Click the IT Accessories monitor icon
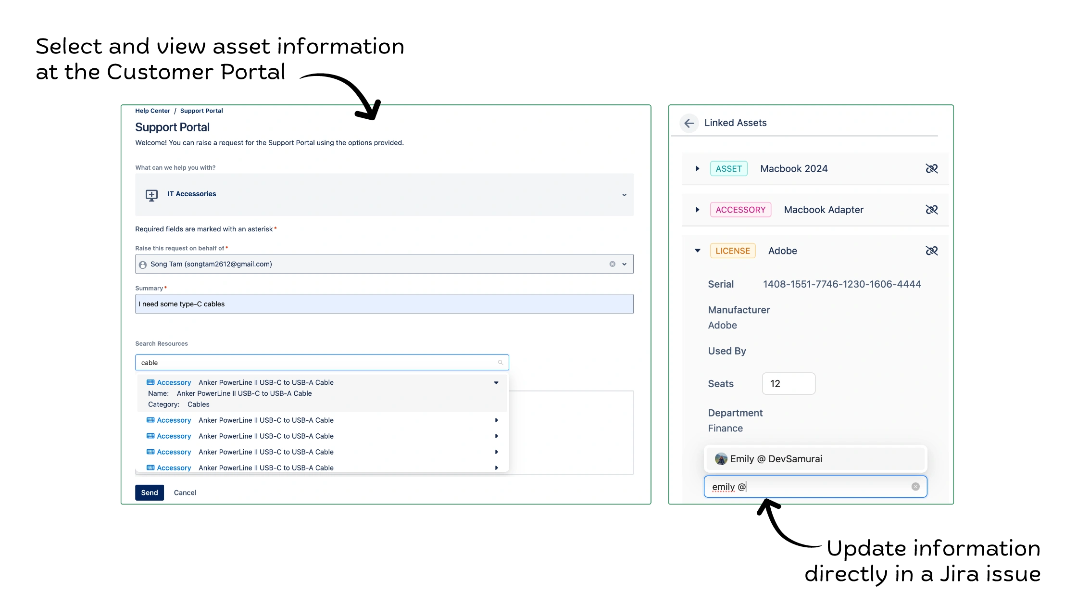Viewport: 1077px width, 606px height. 151,195
